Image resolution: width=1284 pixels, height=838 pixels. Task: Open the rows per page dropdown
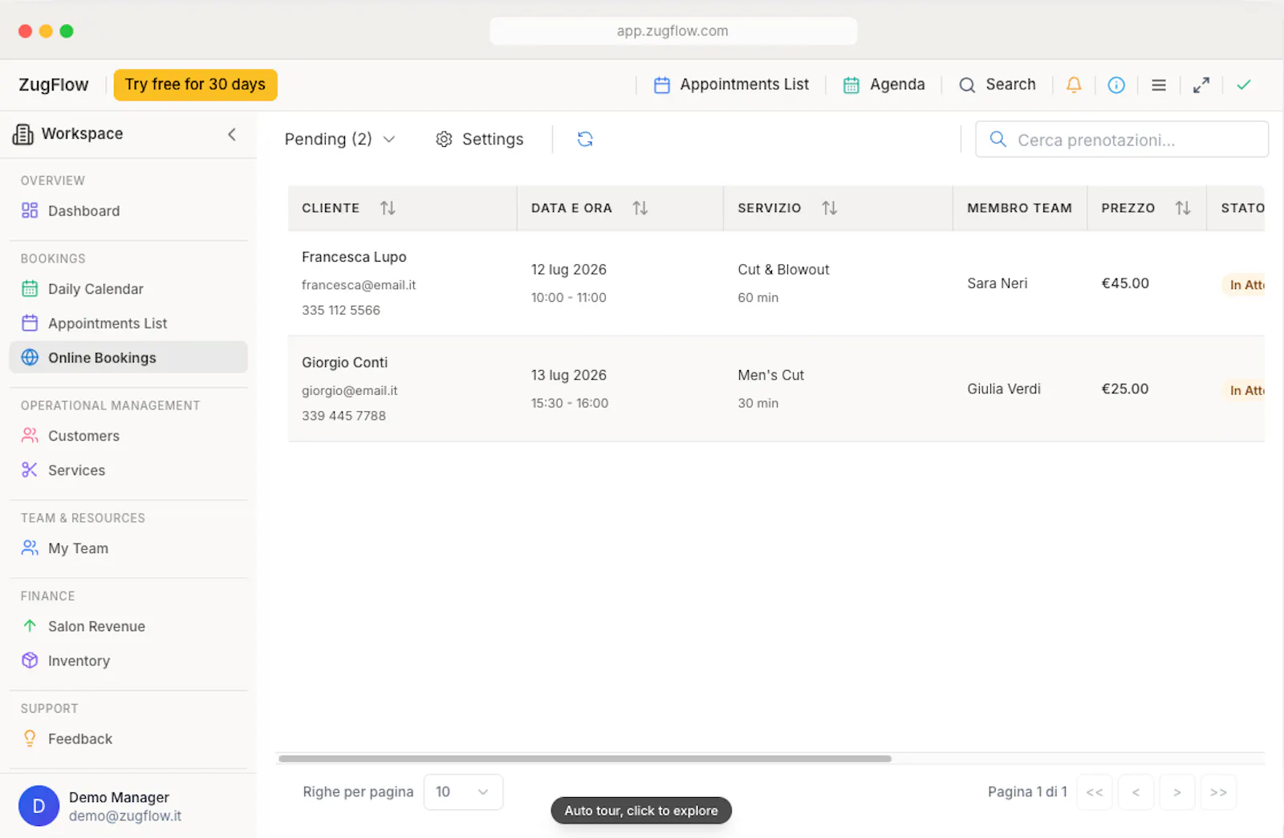(x=463, y=791)
